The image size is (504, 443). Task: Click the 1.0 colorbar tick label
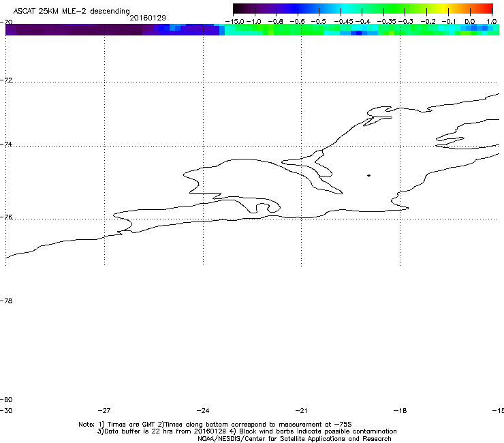click(491, 22)
